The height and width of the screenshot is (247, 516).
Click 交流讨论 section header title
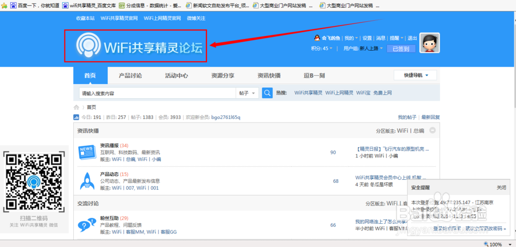[88, 204]
